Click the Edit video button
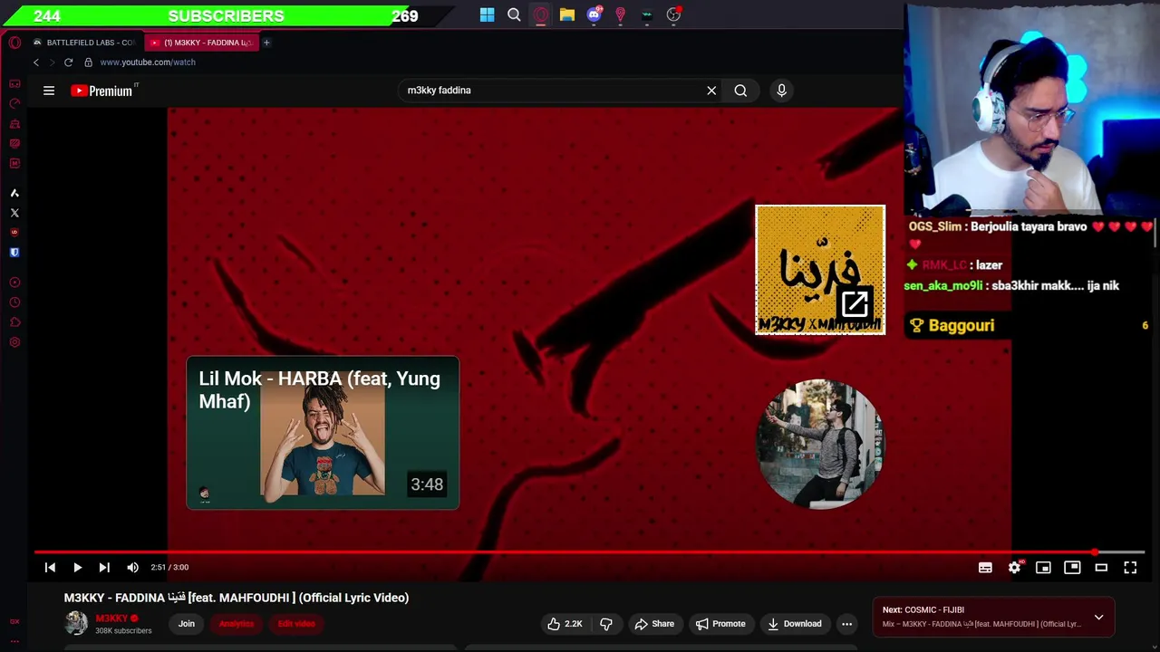 [296, 624]
